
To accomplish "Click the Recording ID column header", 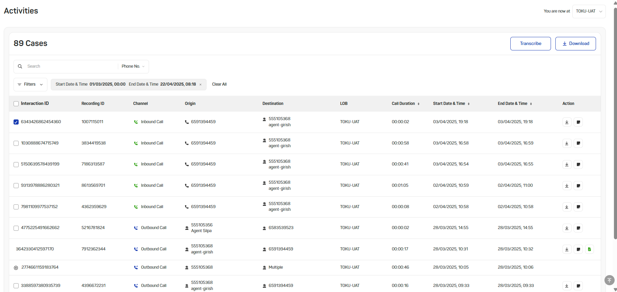I will tap(93, 104).
